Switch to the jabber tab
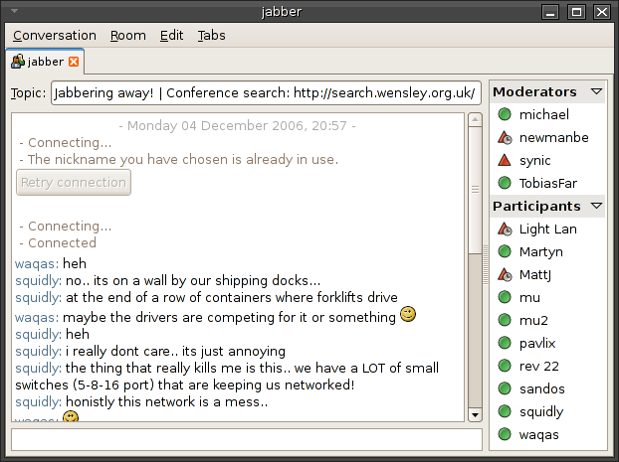Image resolution: width=619 pixels, height=462 pixels. (45, 62)
